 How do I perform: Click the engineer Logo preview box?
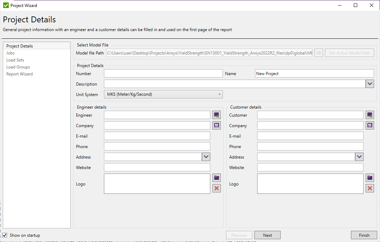coord(157,184)
